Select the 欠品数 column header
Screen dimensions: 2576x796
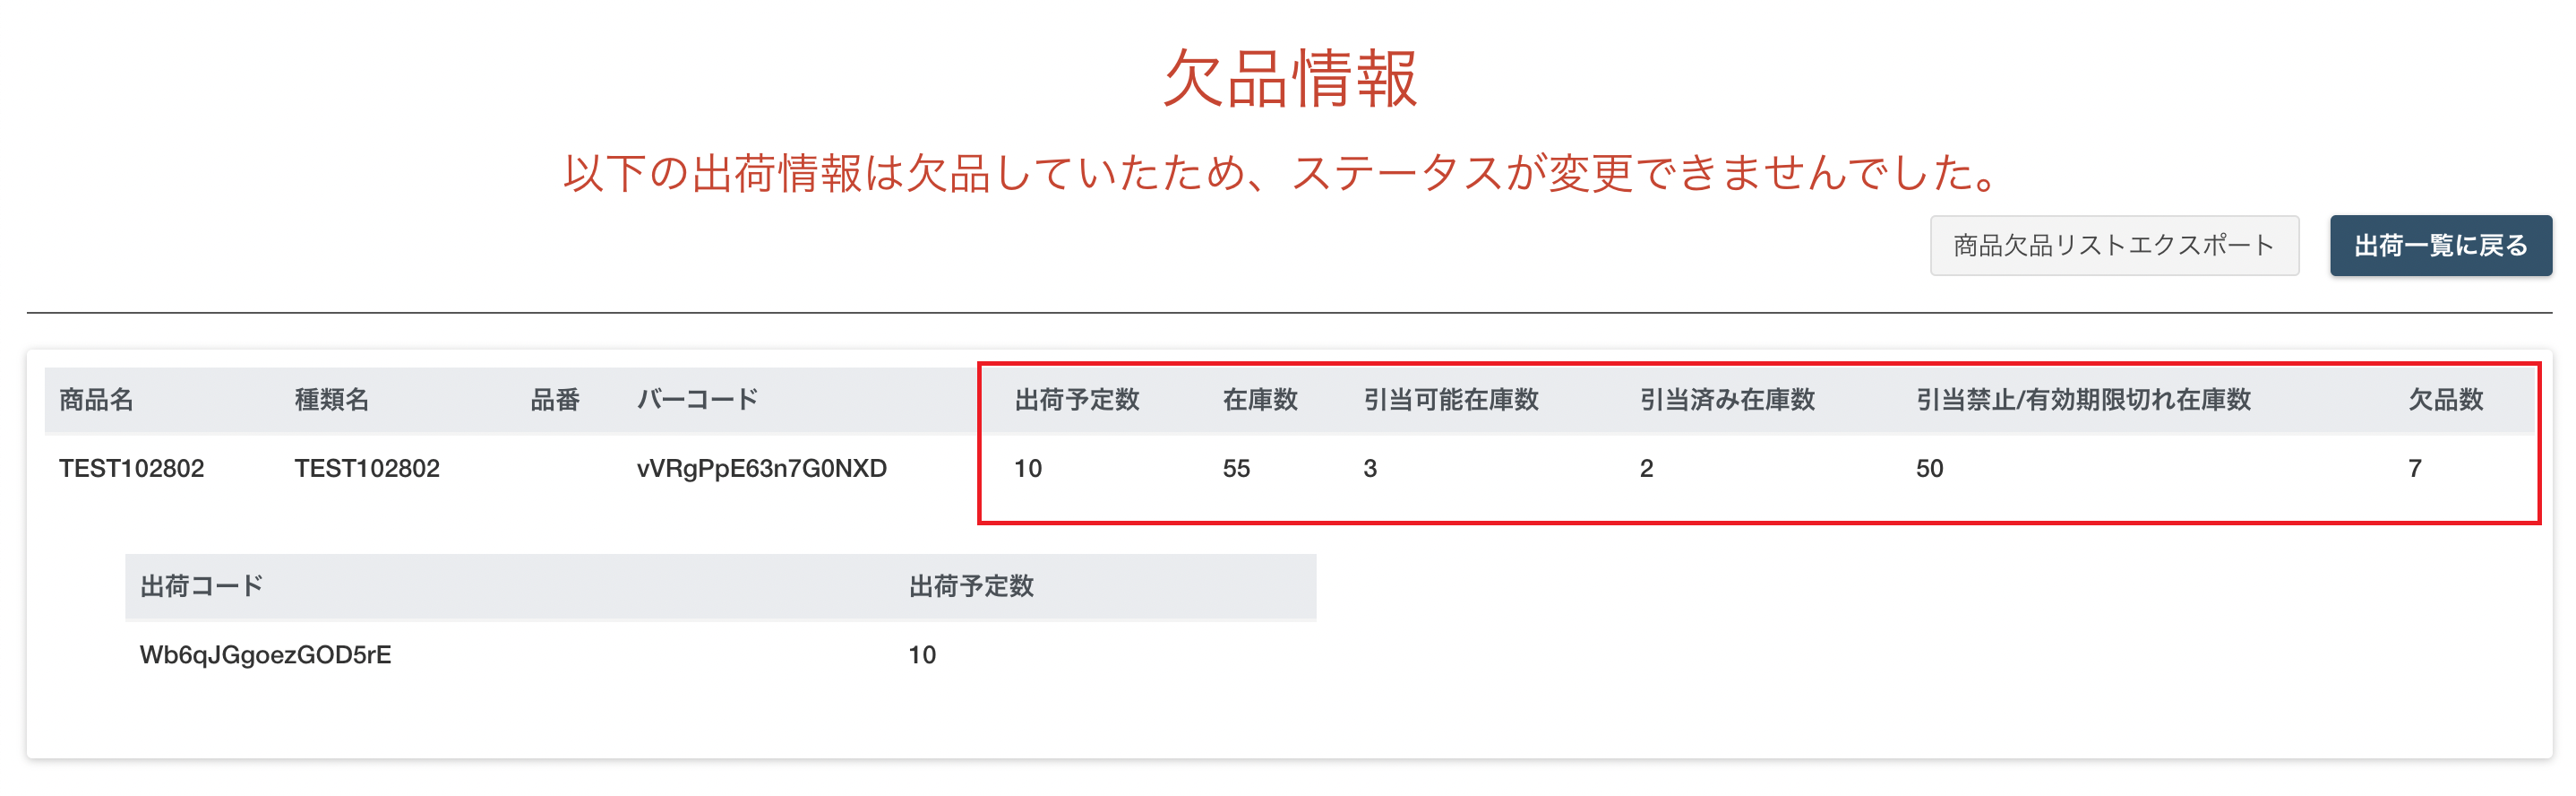point(2445,400)
